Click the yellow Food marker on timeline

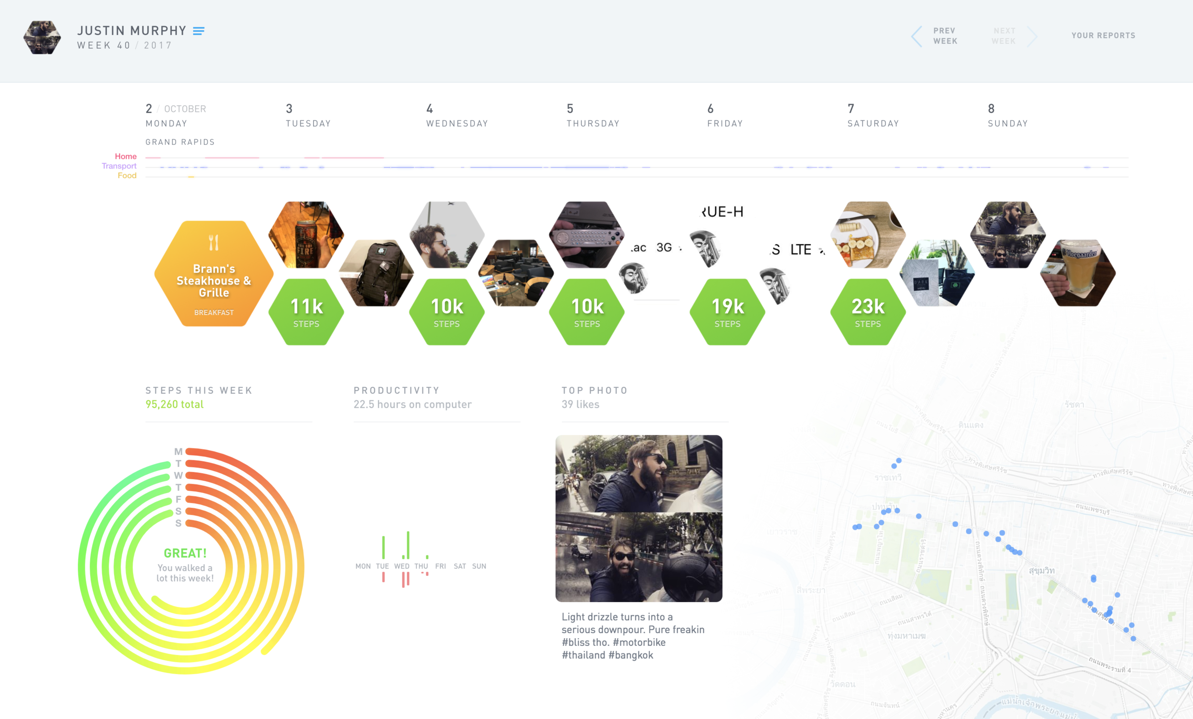[191, 177]
